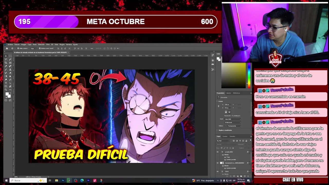Hide the Trazo effect

point(225,157)
